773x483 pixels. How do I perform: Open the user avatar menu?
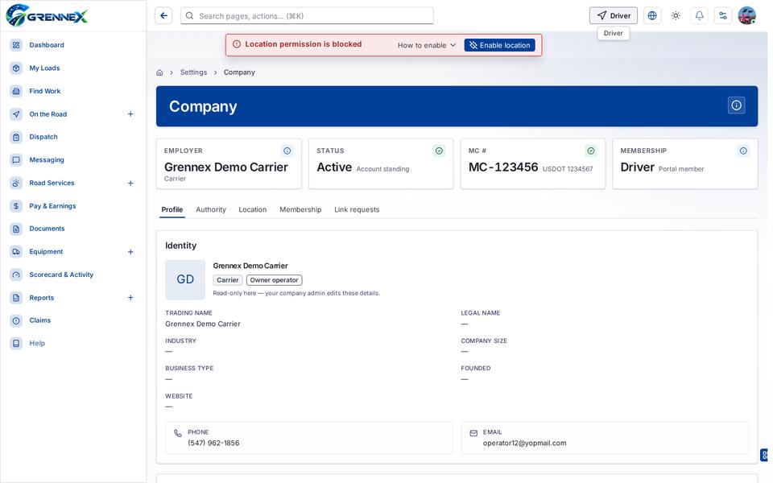tap(747, 16)
